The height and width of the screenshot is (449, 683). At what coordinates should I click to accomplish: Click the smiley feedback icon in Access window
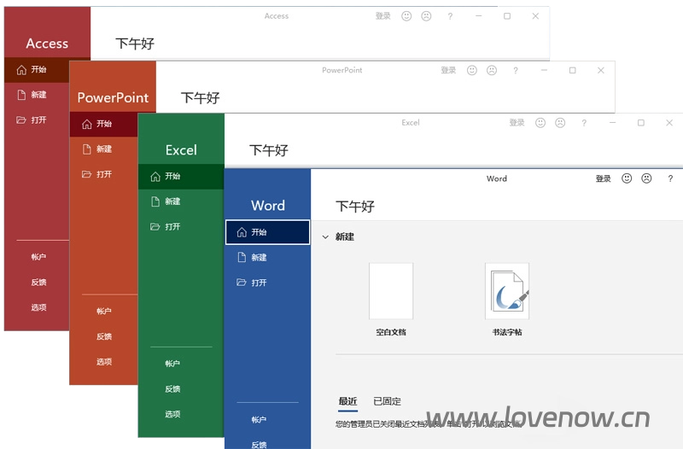(406, 16)
